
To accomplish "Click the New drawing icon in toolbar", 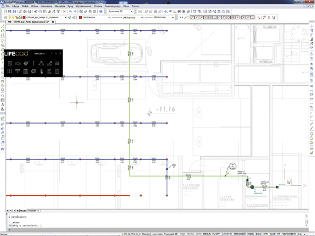I will coord(5,11).
